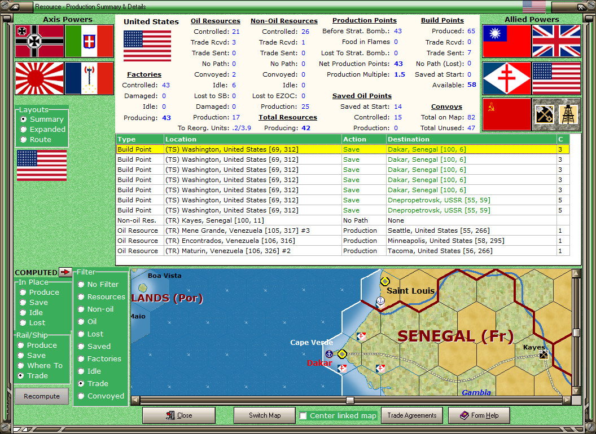Viewport: 596px width, 434px height.
Task: Sort table by Action column header
Action: 364,139
